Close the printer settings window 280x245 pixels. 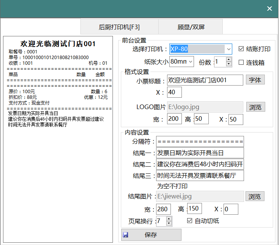tap(269, 9)
